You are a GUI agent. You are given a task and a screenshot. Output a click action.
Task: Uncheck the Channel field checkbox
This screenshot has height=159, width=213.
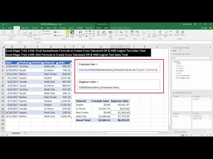coord(177,71)
